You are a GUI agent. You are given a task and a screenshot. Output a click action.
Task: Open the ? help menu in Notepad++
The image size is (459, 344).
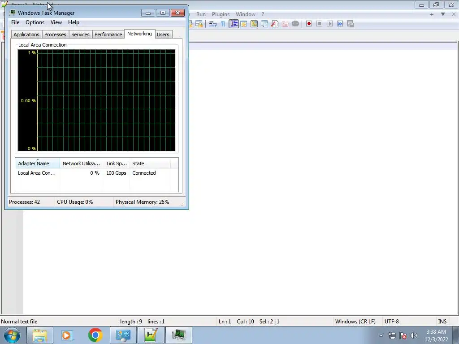click(x=263, y=14)
